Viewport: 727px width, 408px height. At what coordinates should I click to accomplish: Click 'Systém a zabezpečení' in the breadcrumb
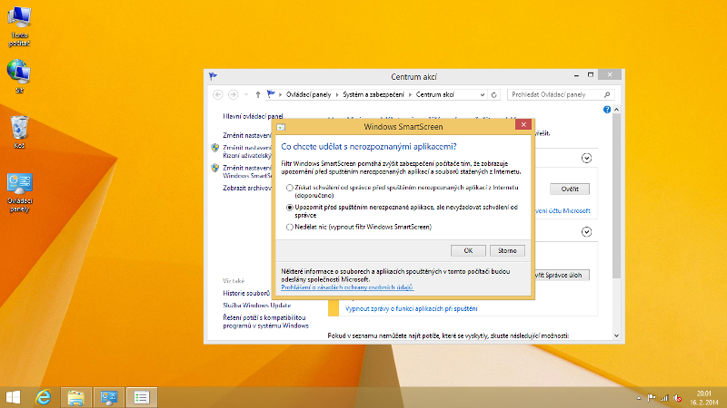point(373,94)
